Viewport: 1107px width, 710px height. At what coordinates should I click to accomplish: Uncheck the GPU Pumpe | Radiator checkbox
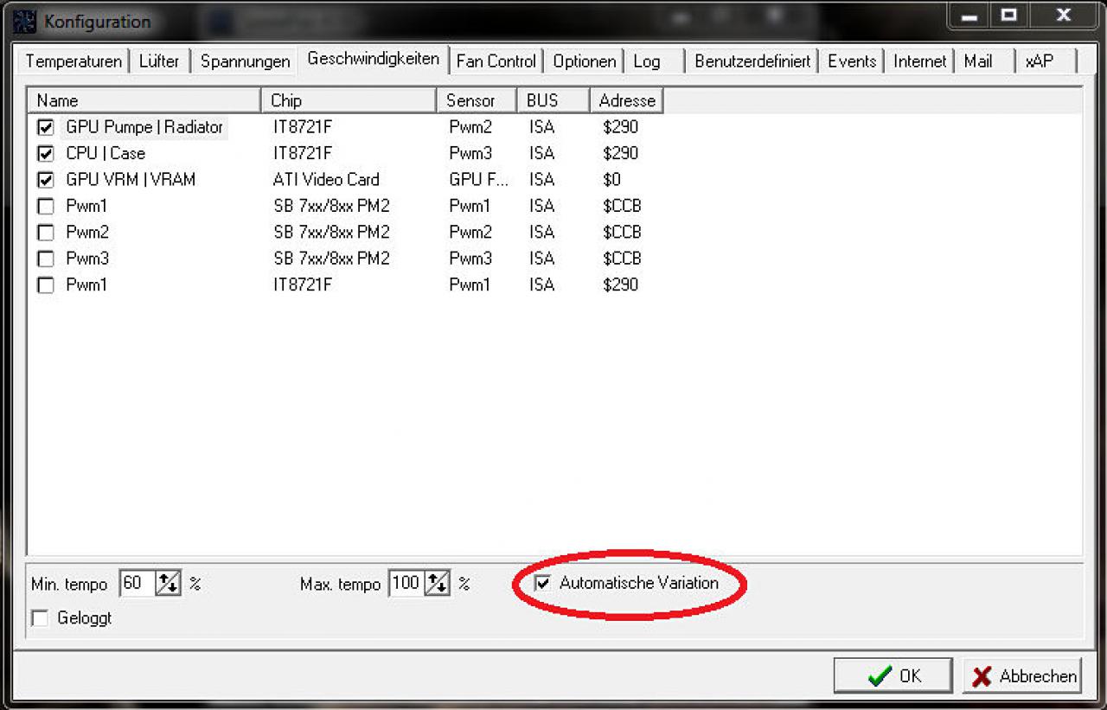click(46, 128)
